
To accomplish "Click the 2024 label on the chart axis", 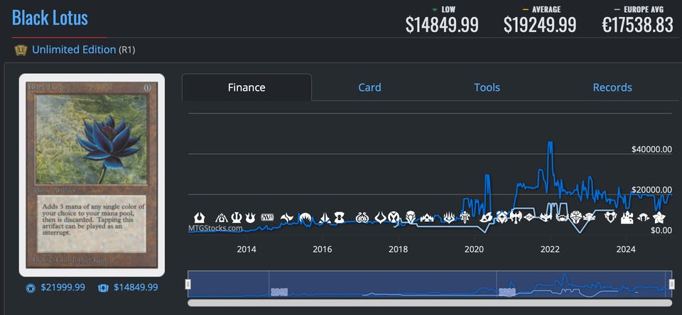I will click(626, 250).
